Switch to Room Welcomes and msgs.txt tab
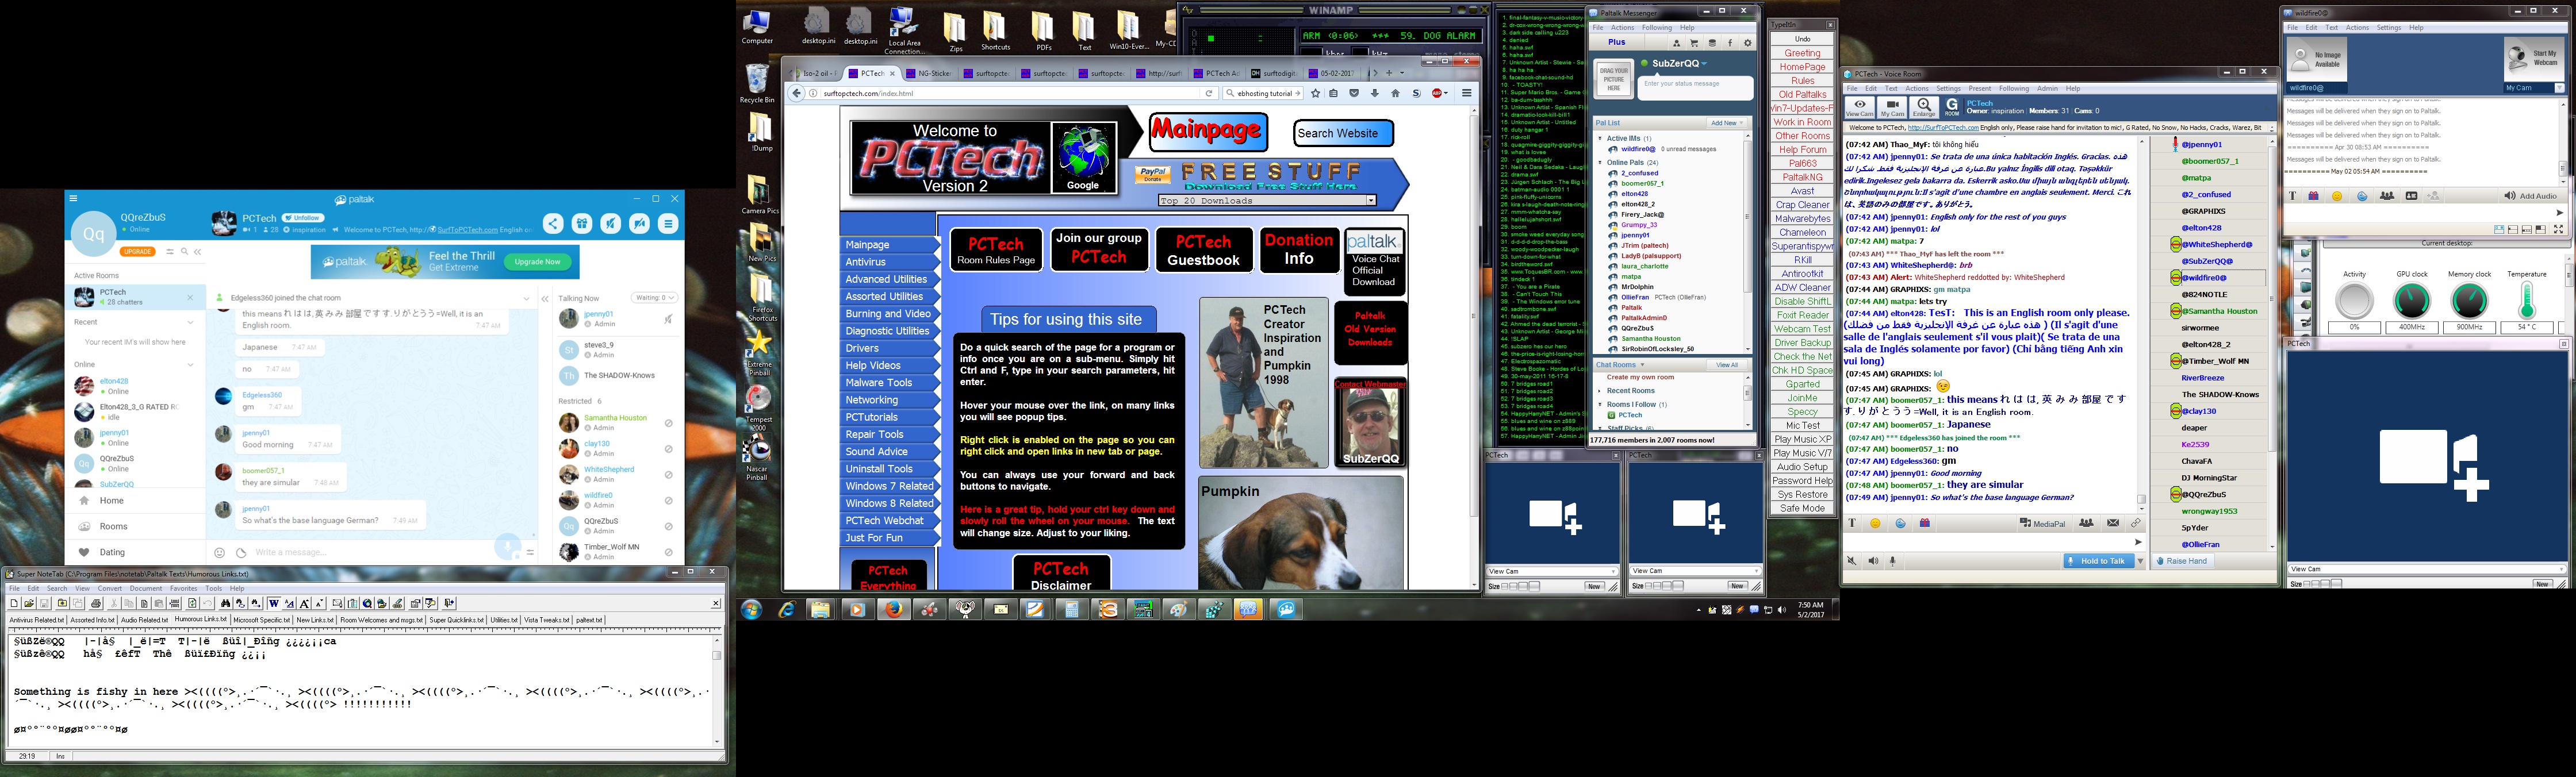This screenshot has width=2576, height=777. [x=381, y=619]
